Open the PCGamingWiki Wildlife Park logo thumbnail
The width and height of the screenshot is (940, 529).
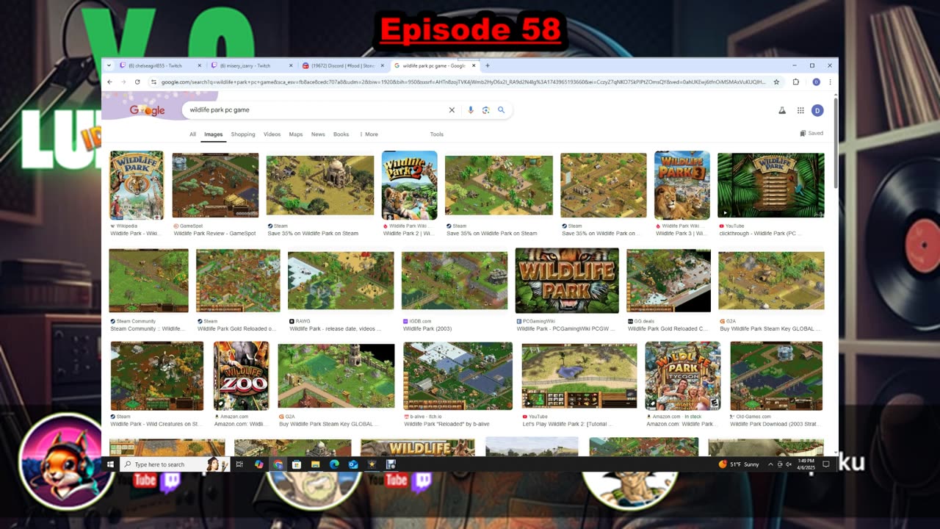point(567,281)
